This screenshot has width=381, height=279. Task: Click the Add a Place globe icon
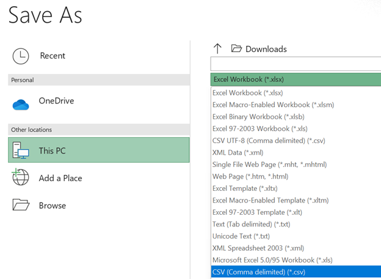click(21, 178)
